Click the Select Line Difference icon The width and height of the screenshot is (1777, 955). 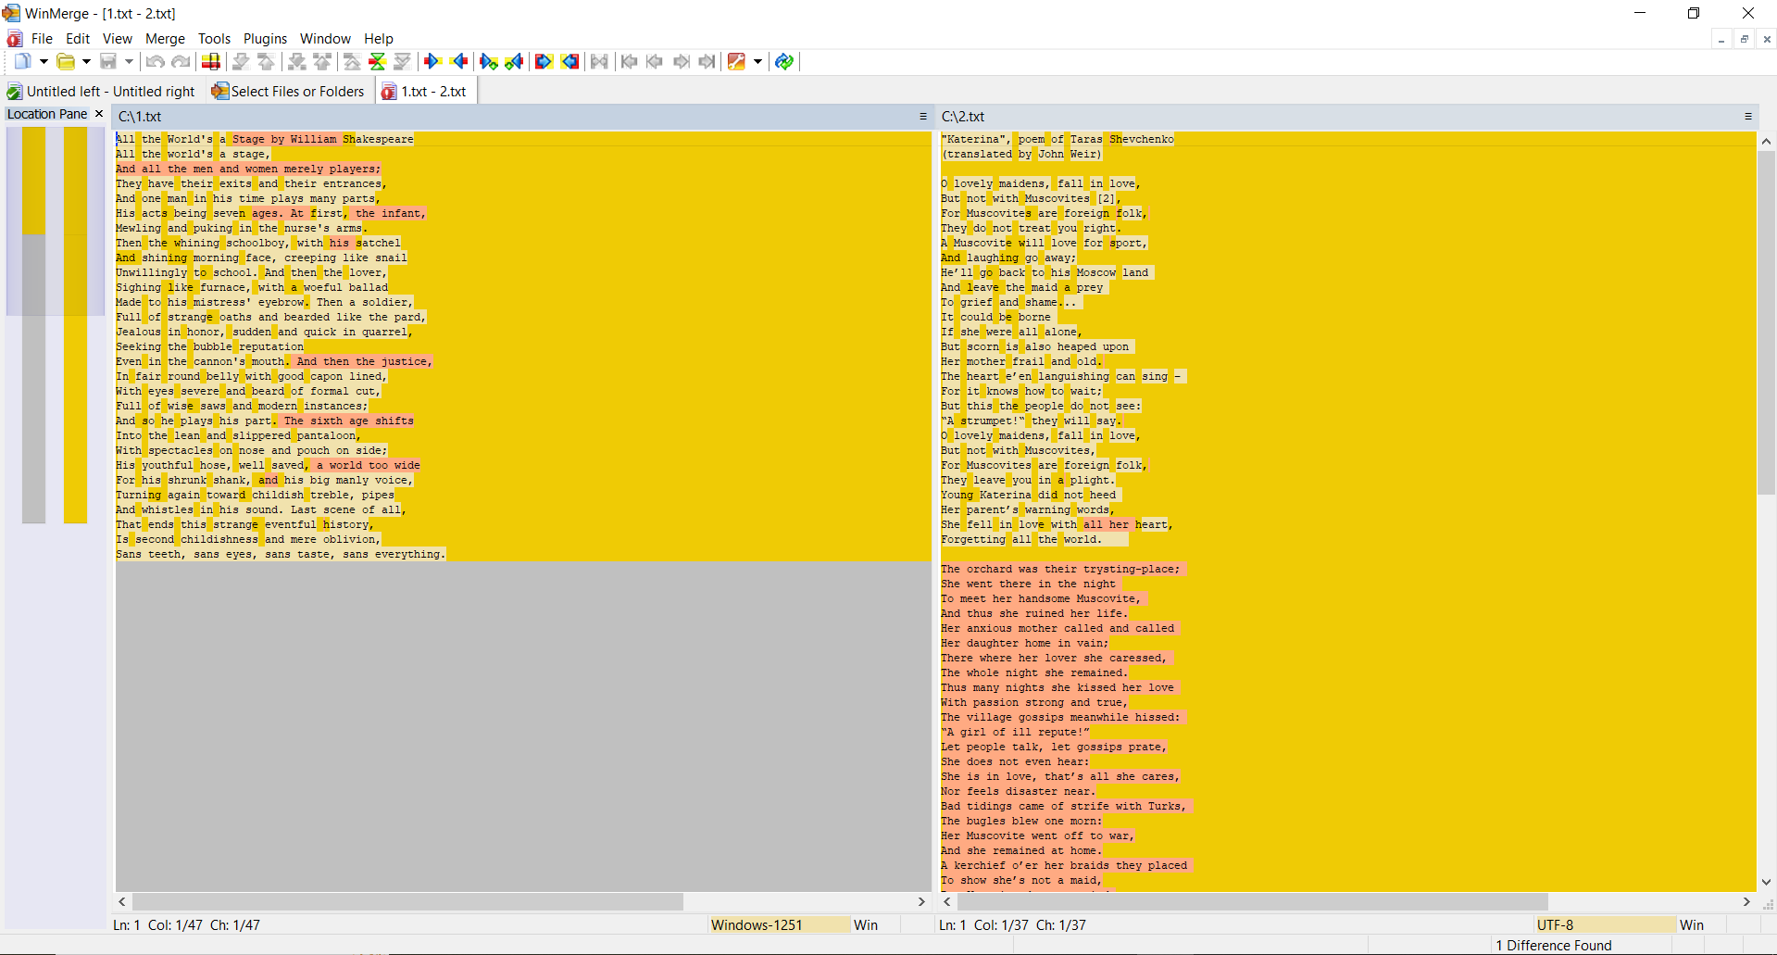211,61
